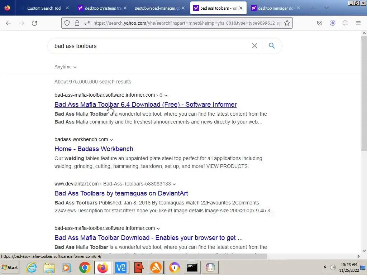Viewport: 367px width, 275px height.
Task: Switch to the Bestdownload-manager.com tab
Action: 157,8
